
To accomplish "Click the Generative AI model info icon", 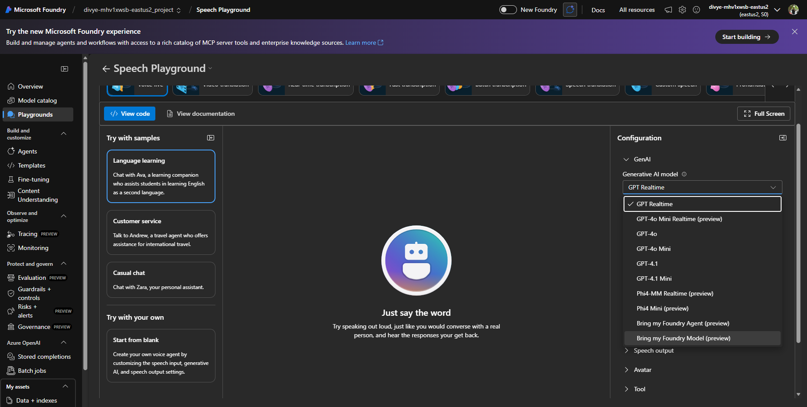I will pyautogui.click(x=684, y=174).
